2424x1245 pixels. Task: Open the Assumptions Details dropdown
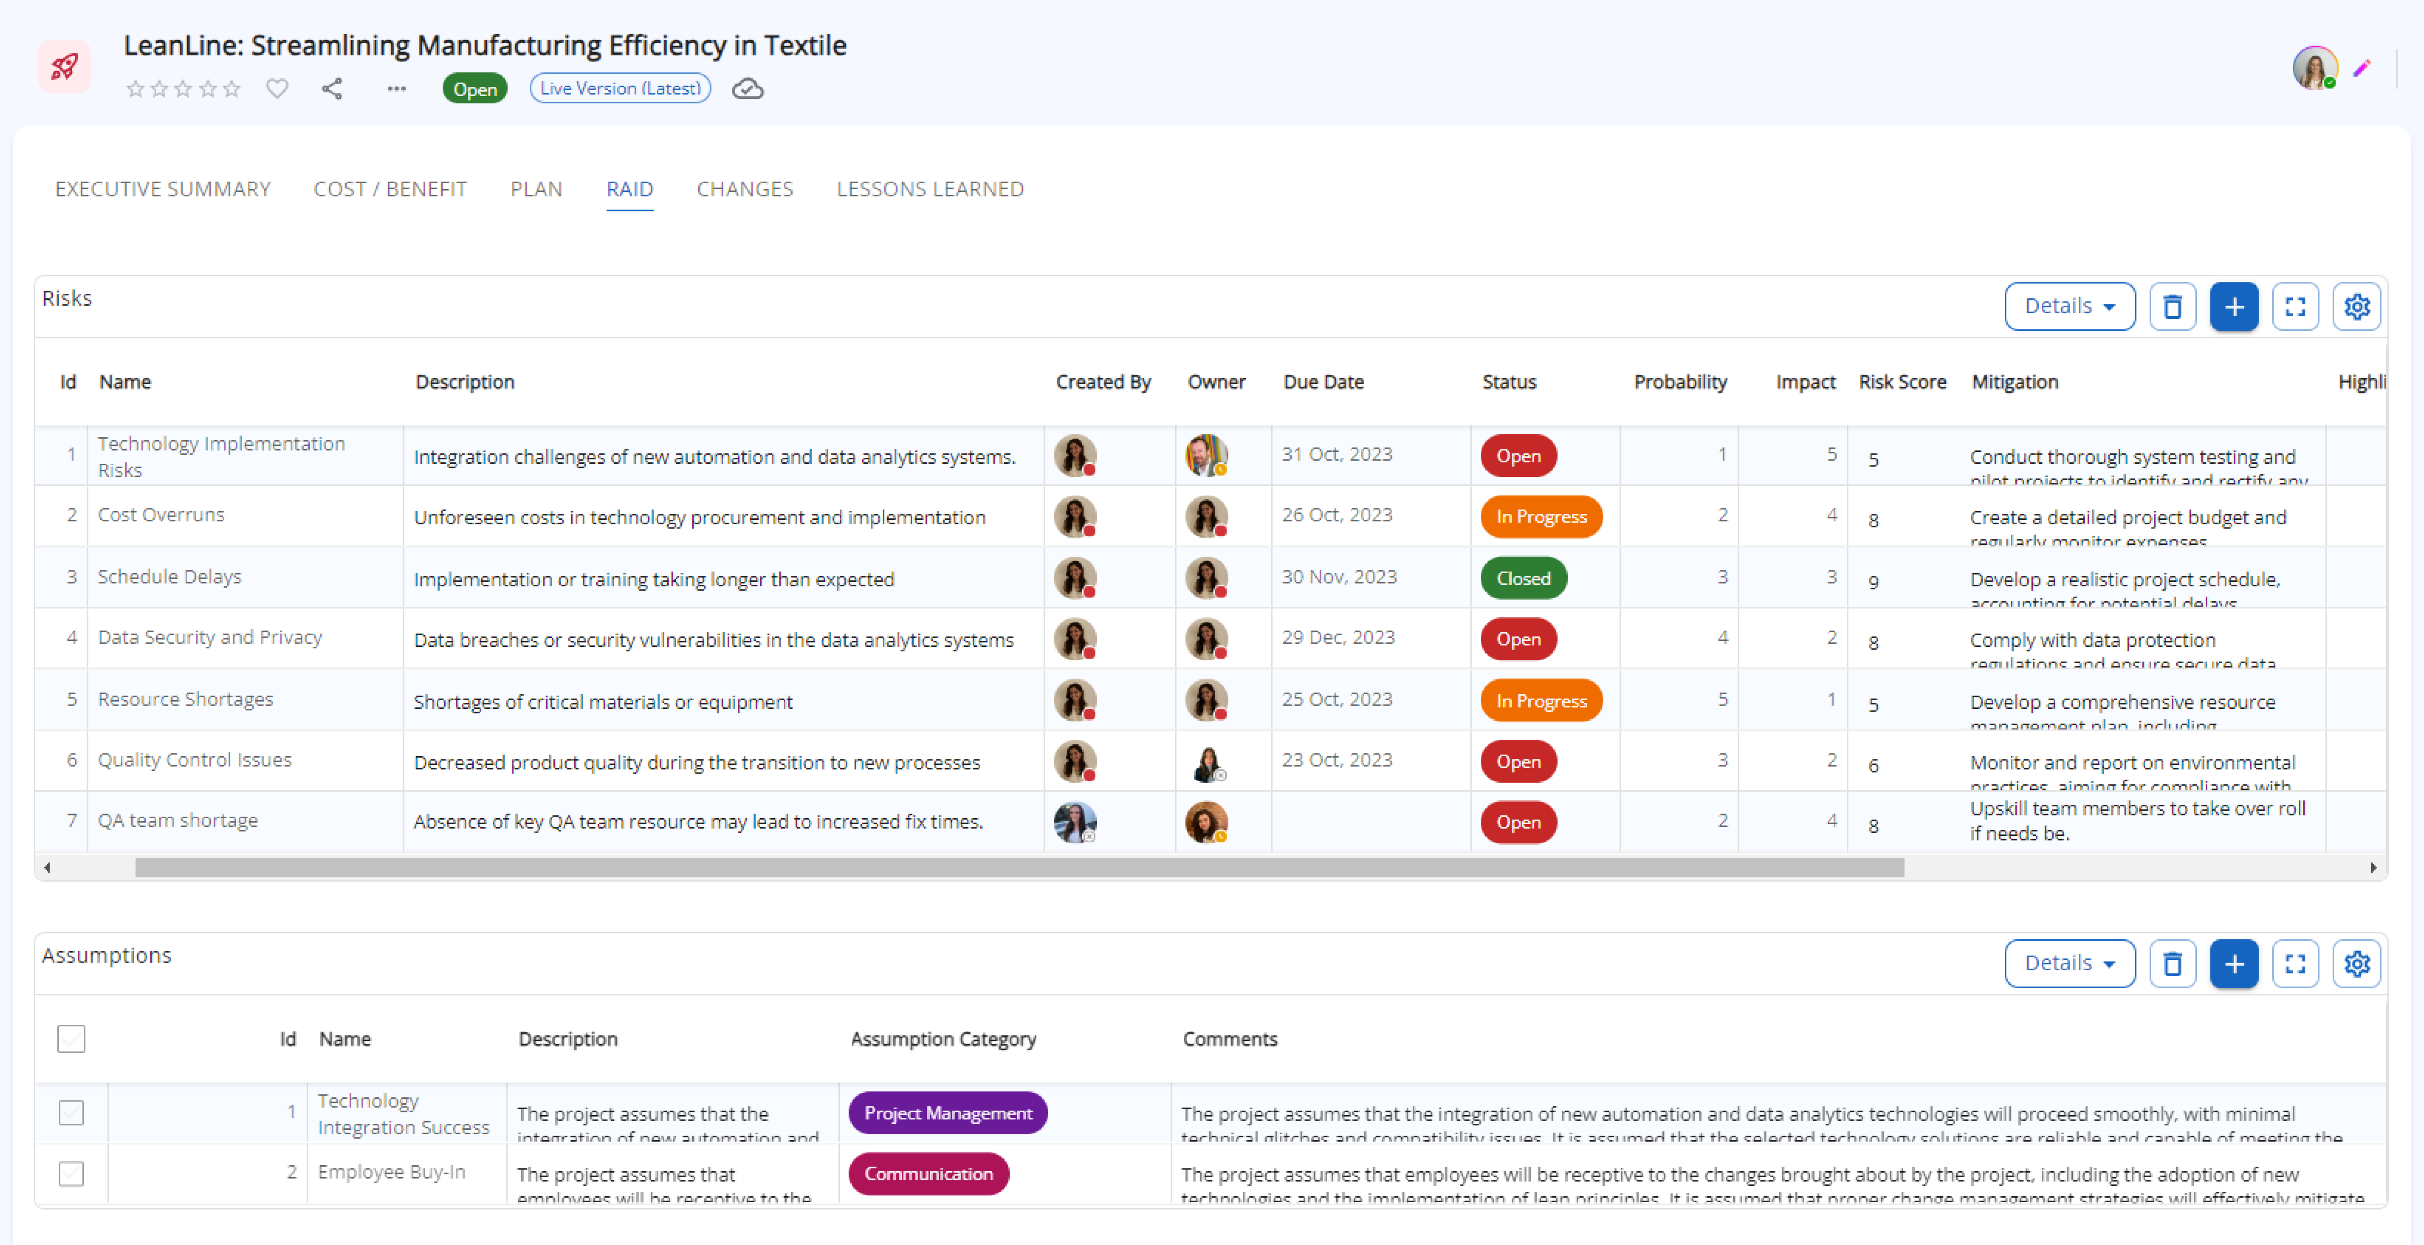pyautogui.click(x=2070, y=963)
